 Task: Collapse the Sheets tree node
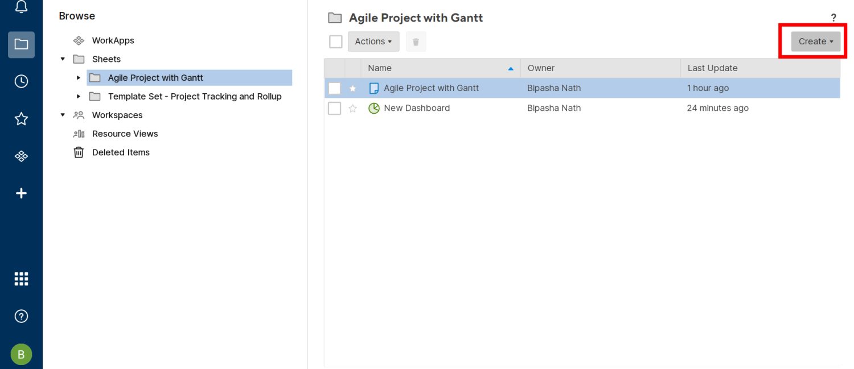[63, 59]
